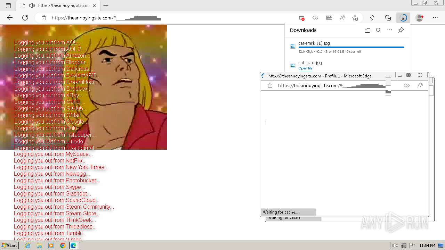Image resolution: width=445 pixels, height=250 pixels.
Task: Open more options in Downloads panel
Action: click(x=390, y=30)
